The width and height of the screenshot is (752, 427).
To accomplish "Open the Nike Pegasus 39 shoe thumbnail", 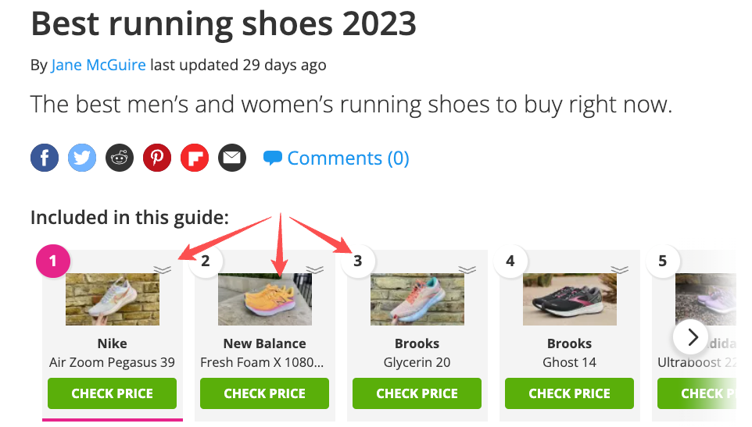I will [113, 300].
